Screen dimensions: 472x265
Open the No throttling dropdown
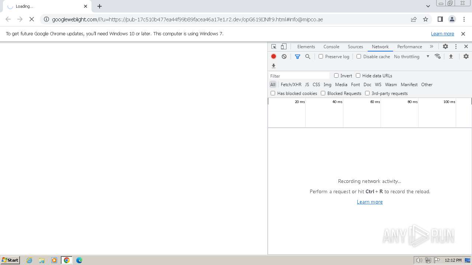click(x=412, y=57)
